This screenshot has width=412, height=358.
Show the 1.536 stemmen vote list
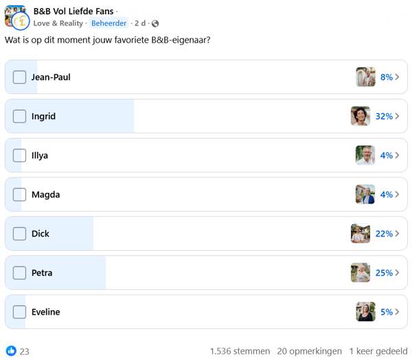240,351
